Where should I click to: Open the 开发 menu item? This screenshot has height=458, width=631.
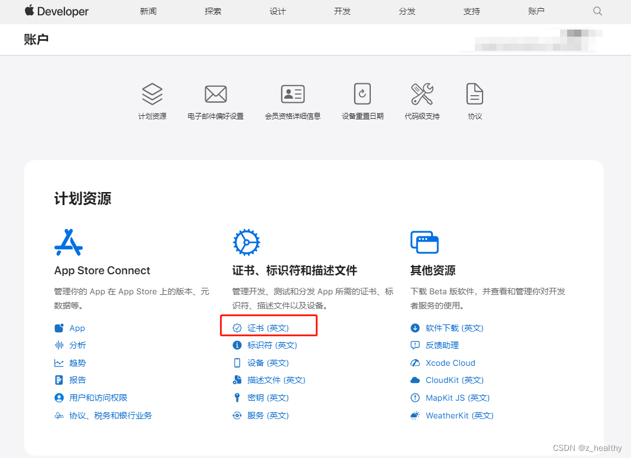coord(342,11)
